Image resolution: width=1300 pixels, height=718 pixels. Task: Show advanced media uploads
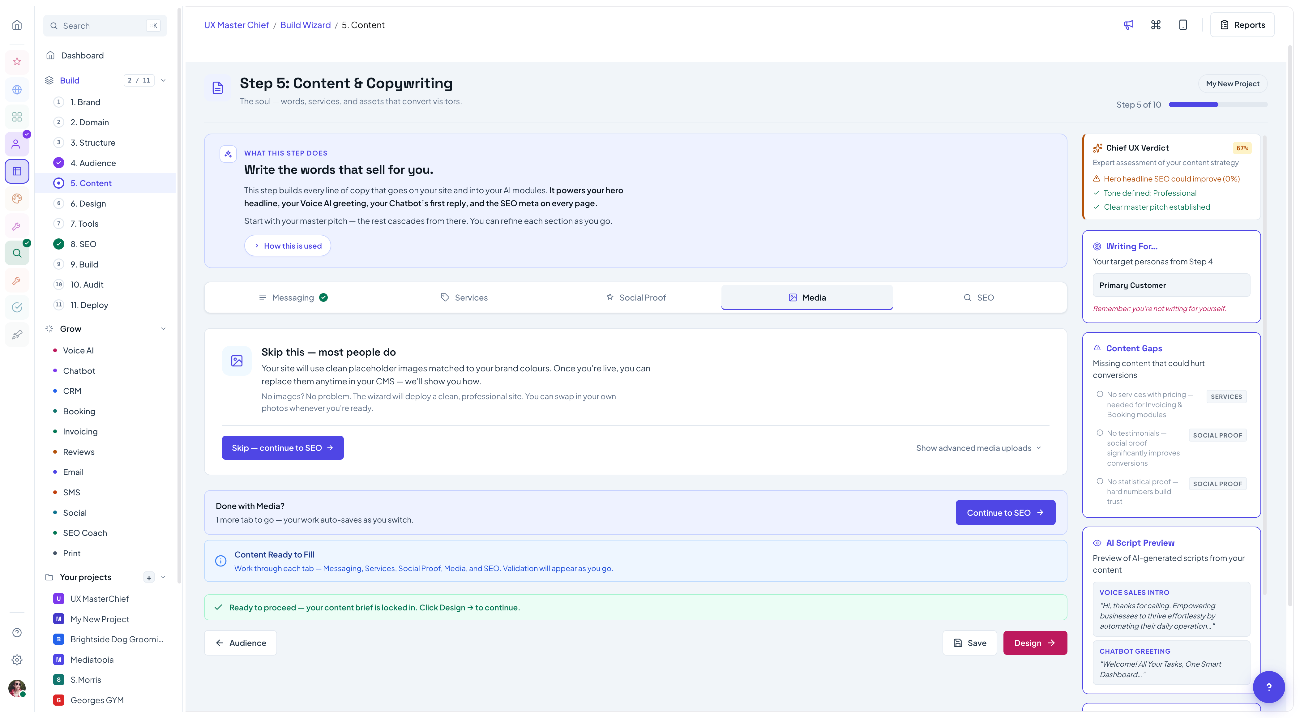(978, 448)
